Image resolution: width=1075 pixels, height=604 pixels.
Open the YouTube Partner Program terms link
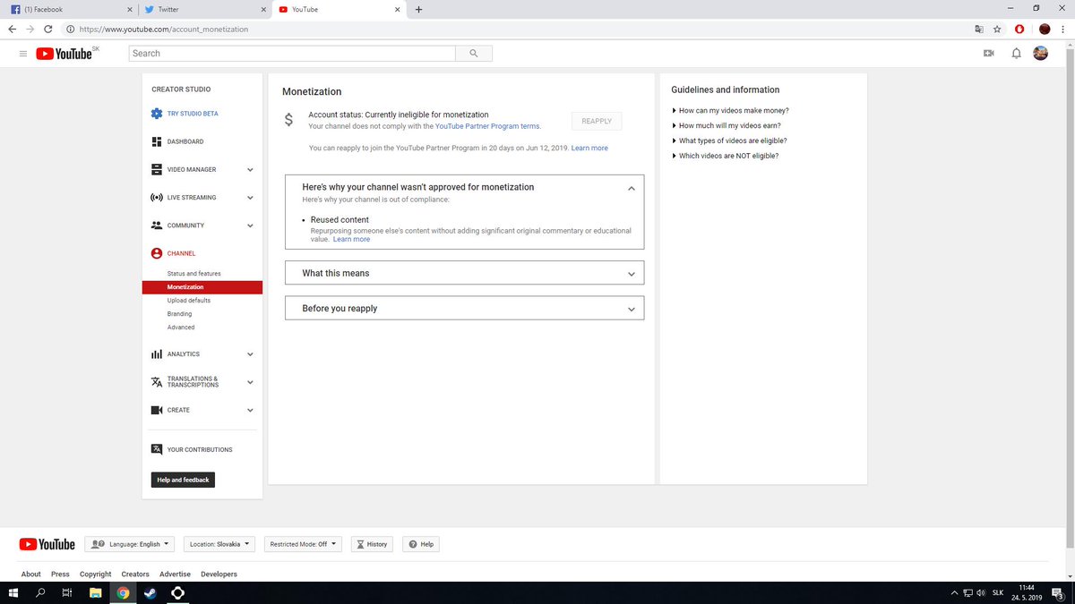487,127
